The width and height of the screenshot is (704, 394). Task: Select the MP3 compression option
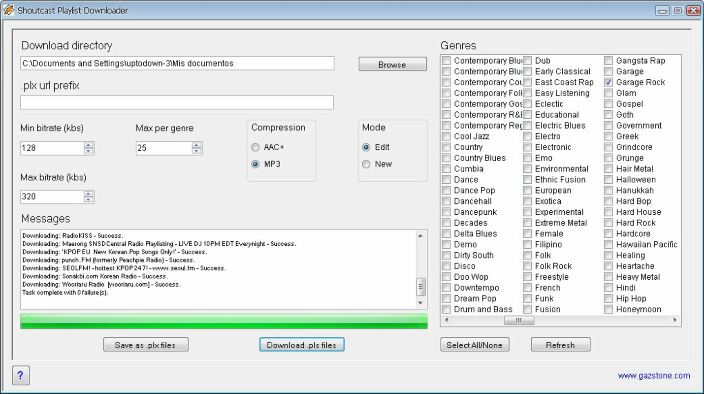tap(256, 164)
